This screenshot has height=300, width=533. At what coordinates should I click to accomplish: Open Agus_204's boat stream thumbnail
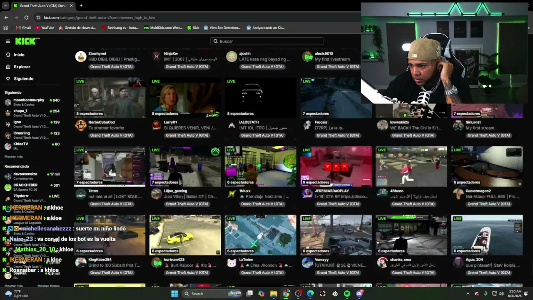click(x=487, y=235)
